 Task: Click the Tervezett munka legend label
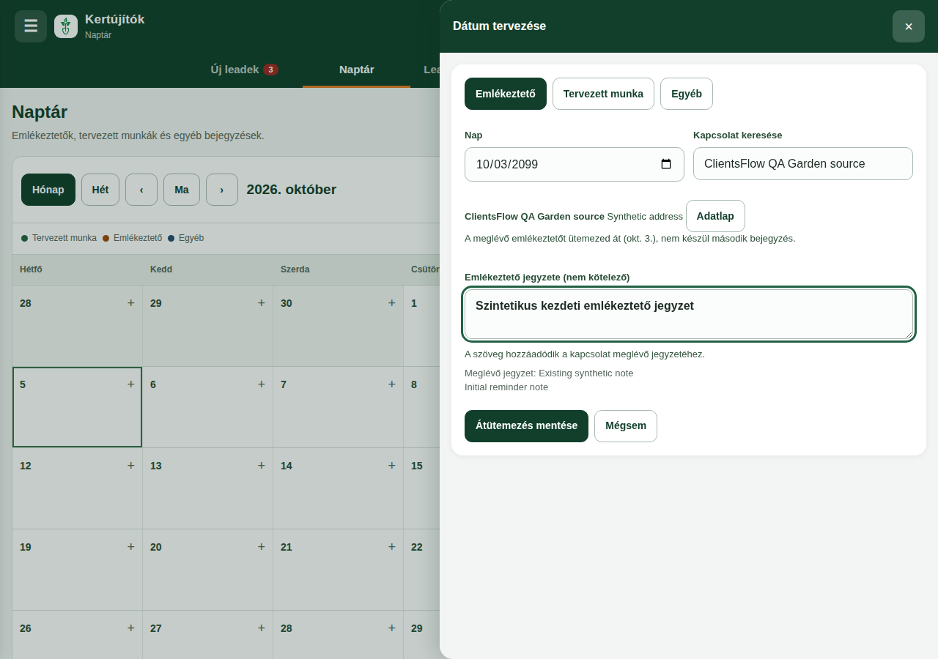coord(64,238)
